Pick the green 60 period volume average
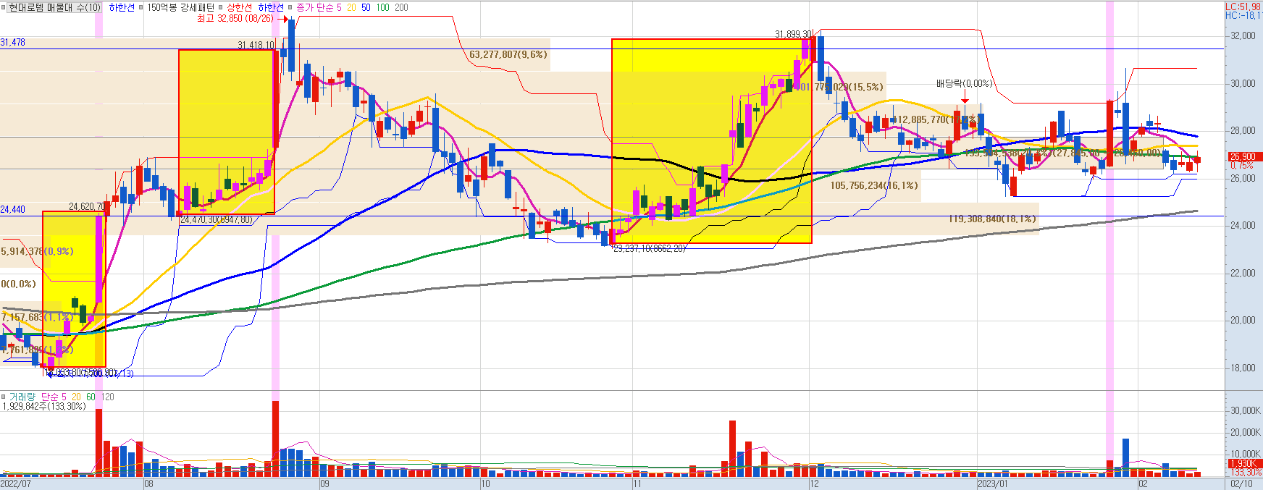1263x490 pixels. (x=91, y=397)
